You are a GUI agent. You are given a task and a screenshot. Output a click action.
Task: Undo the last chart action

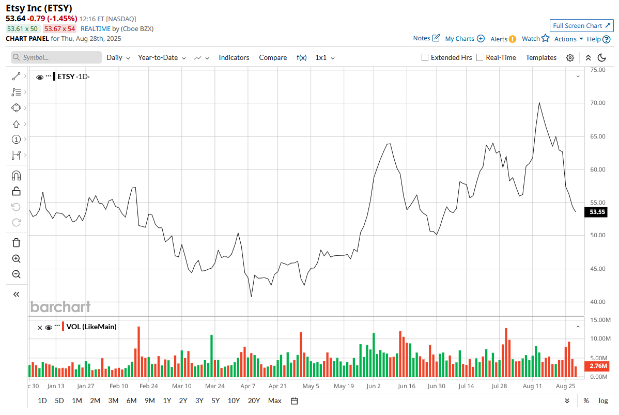[16, 207]
